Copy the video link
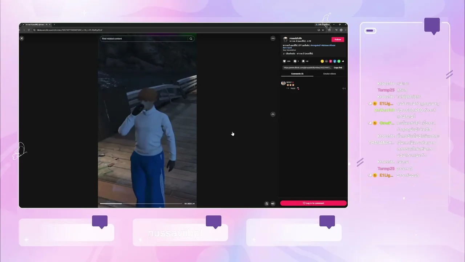This screenshot has height=262, width=465. pyautogui.click(x=338, y=68)
